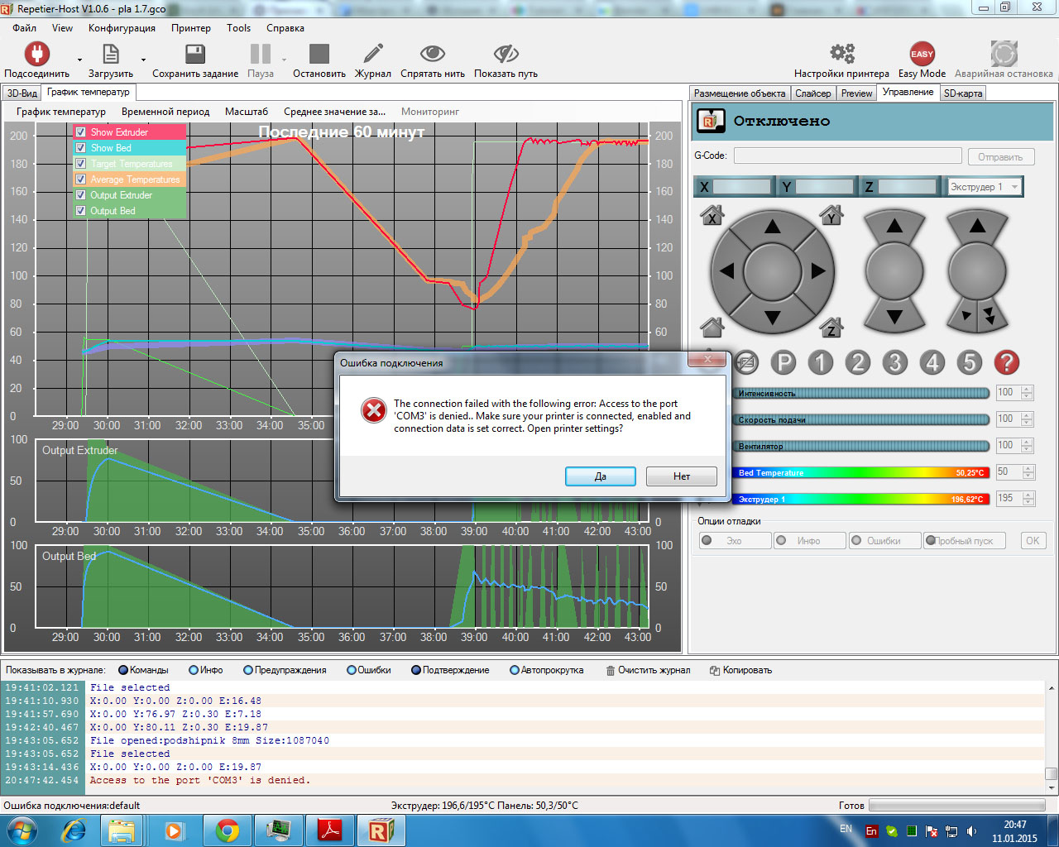Open the Конфигурация menu
The width and height of the screenshot is (1059, 847).
coord(122,28)
